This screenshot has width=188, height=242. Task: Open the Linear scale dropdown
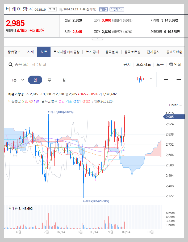tap(175, 105)
